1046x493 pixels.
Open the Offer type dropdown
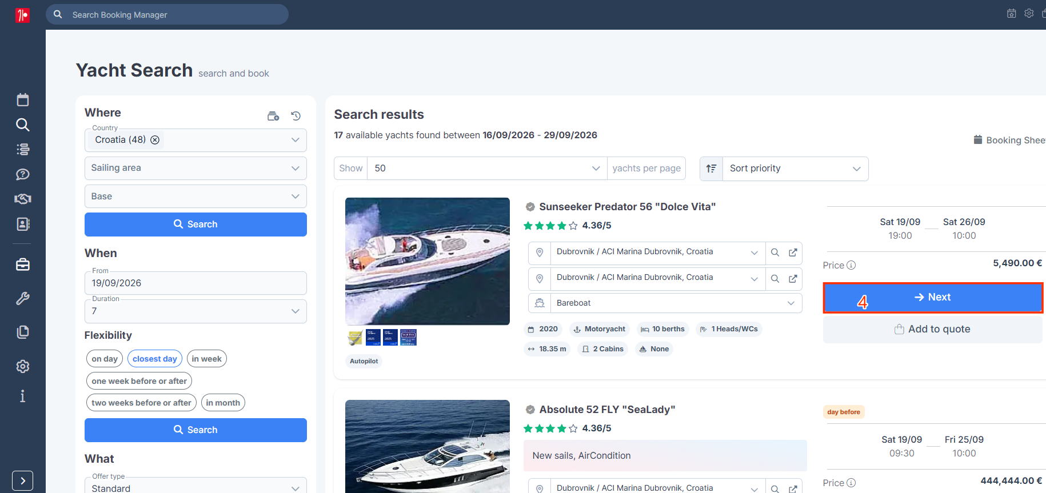pyautogui.click(x=195, y=487)
